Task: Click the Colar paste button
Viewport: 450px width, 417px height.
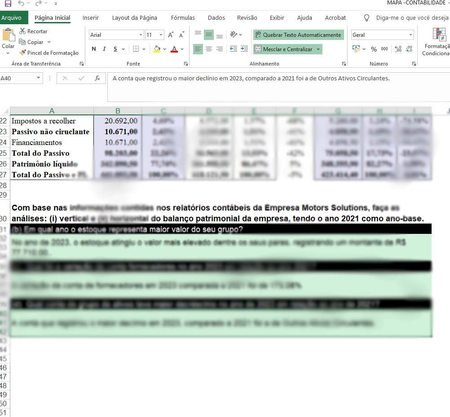Action: [8, 40]
